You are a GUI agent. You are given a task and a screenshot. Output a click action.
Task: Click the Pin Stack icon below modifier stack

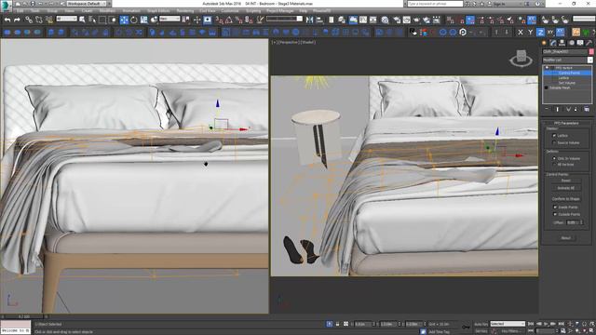(x=547, y=110)
